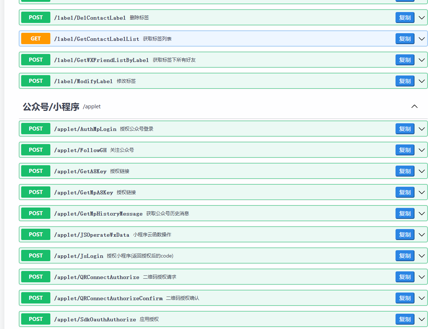This screenshot has height=329, width=428.
Task: Click the GET method badge for GetContactLabelList
Action: click(x=36, y=39)
